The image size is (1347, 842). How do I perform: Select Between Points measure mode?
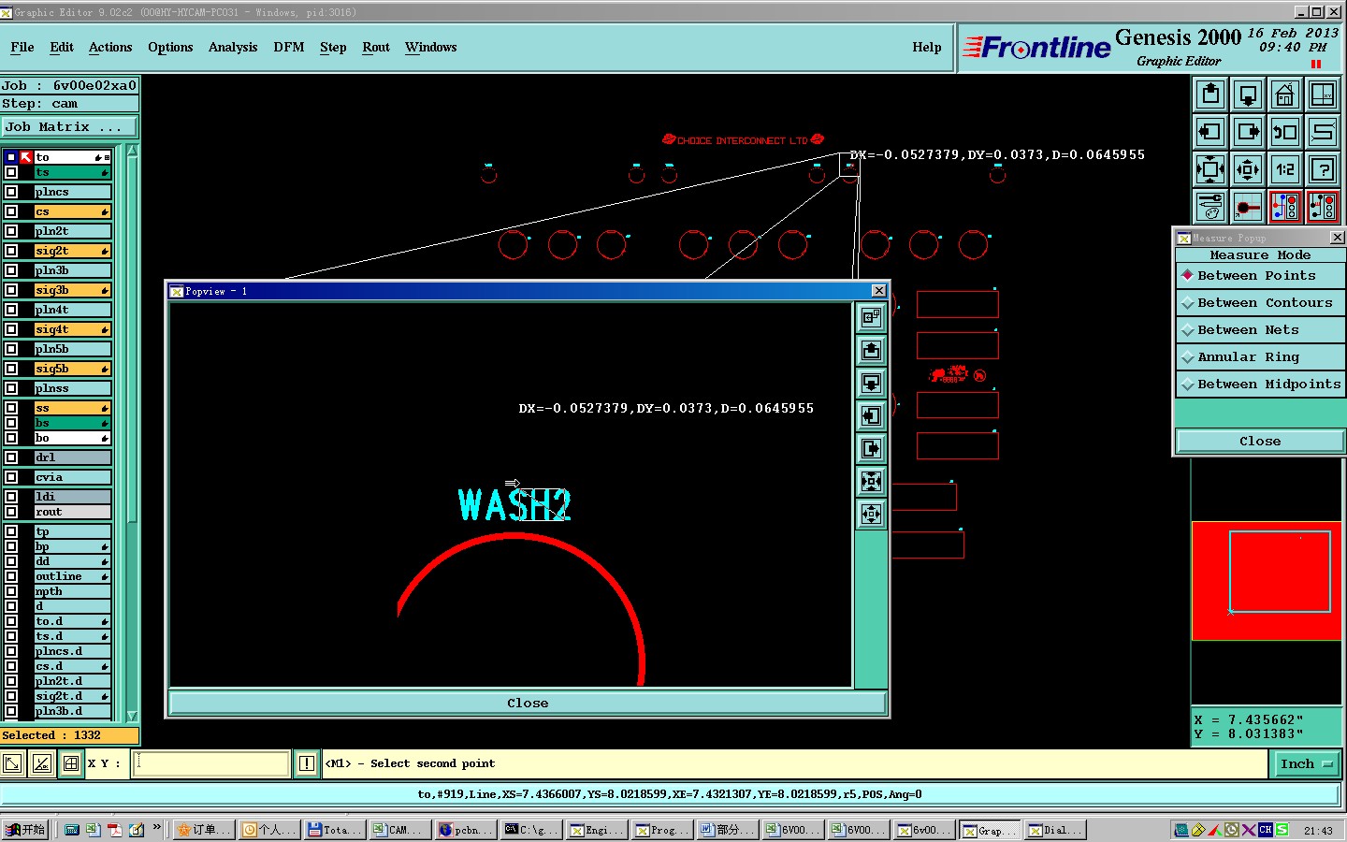[x=1260, y=276]
